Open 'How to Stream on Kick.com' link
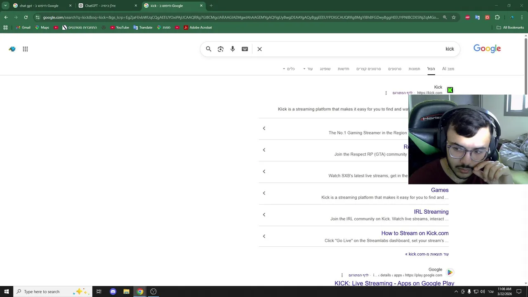This screenshot has width=528, height=297. tap(415, 233)
